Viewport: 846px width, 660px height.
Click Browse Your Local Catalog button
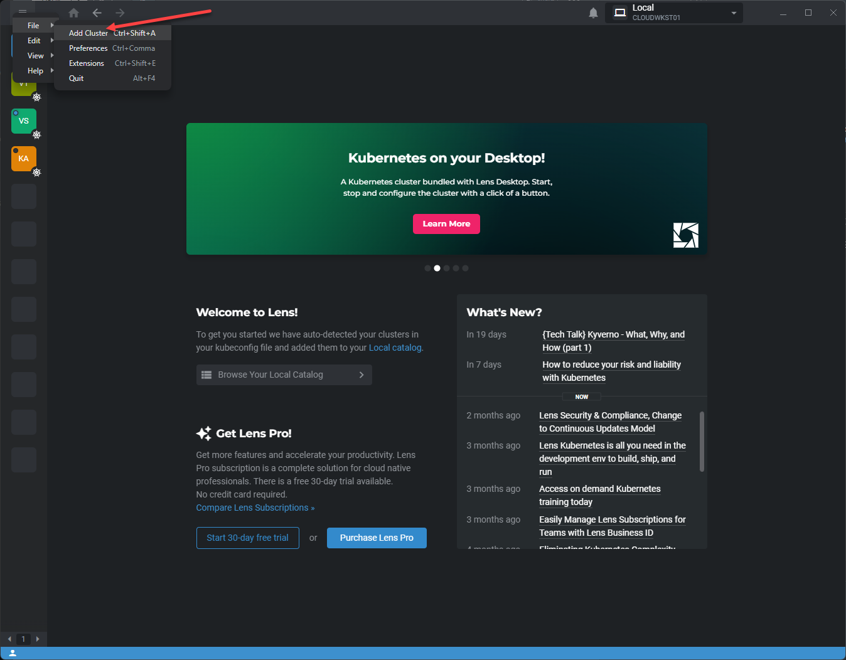[x=284, y=375]
